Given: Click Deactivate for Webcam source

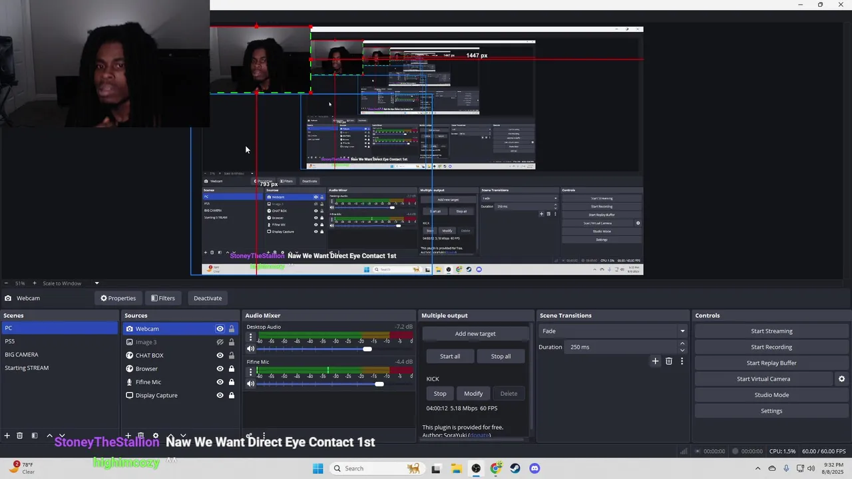Looking at the screenshot, I should pyautogui.click(x=208, y=298).
